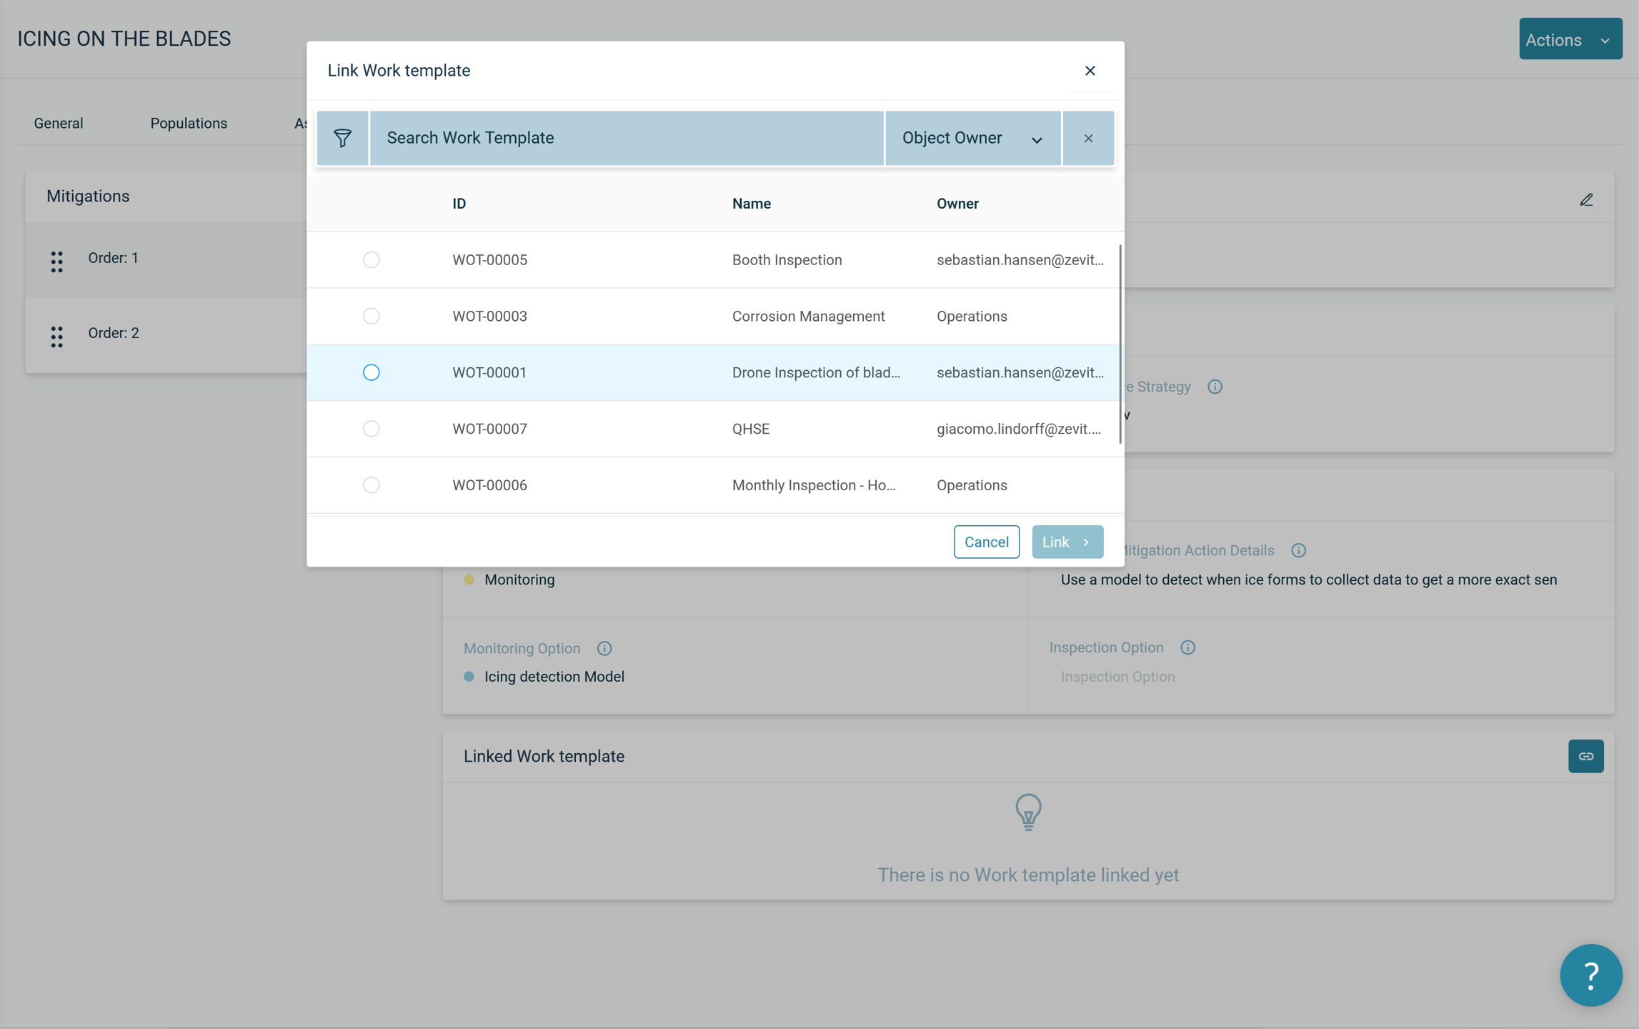Switch to the Populations tab

(189, 123)
